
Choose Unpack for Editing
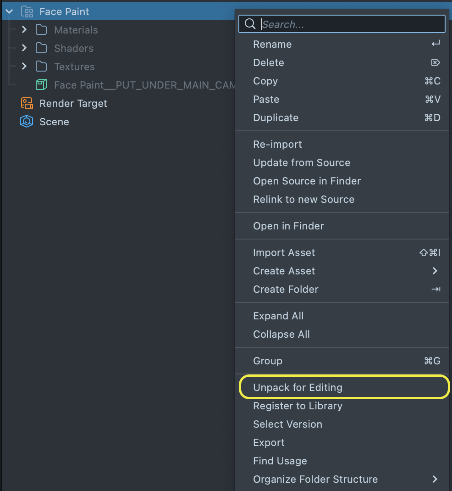pyautogui.click(x=298, y=387)
